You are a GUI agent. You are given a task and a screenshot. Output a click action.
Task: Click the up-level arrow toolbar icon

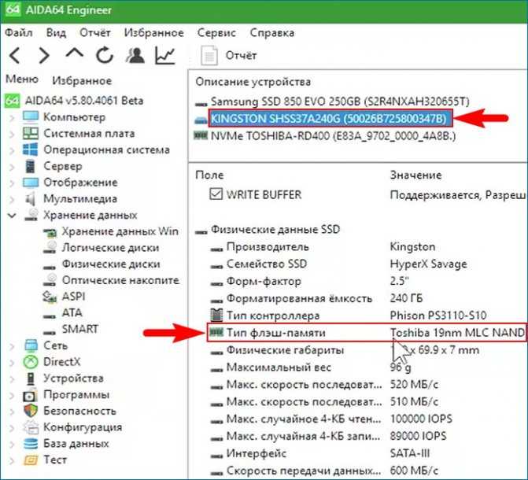point(75,54)
